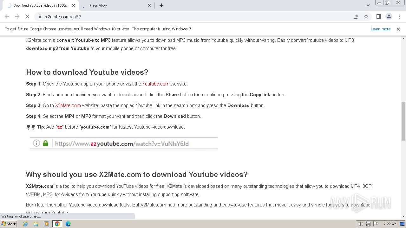The image size is (406, 228).
Task: Click the 7:22 AM system clock
Action: [x=390, y=224]
